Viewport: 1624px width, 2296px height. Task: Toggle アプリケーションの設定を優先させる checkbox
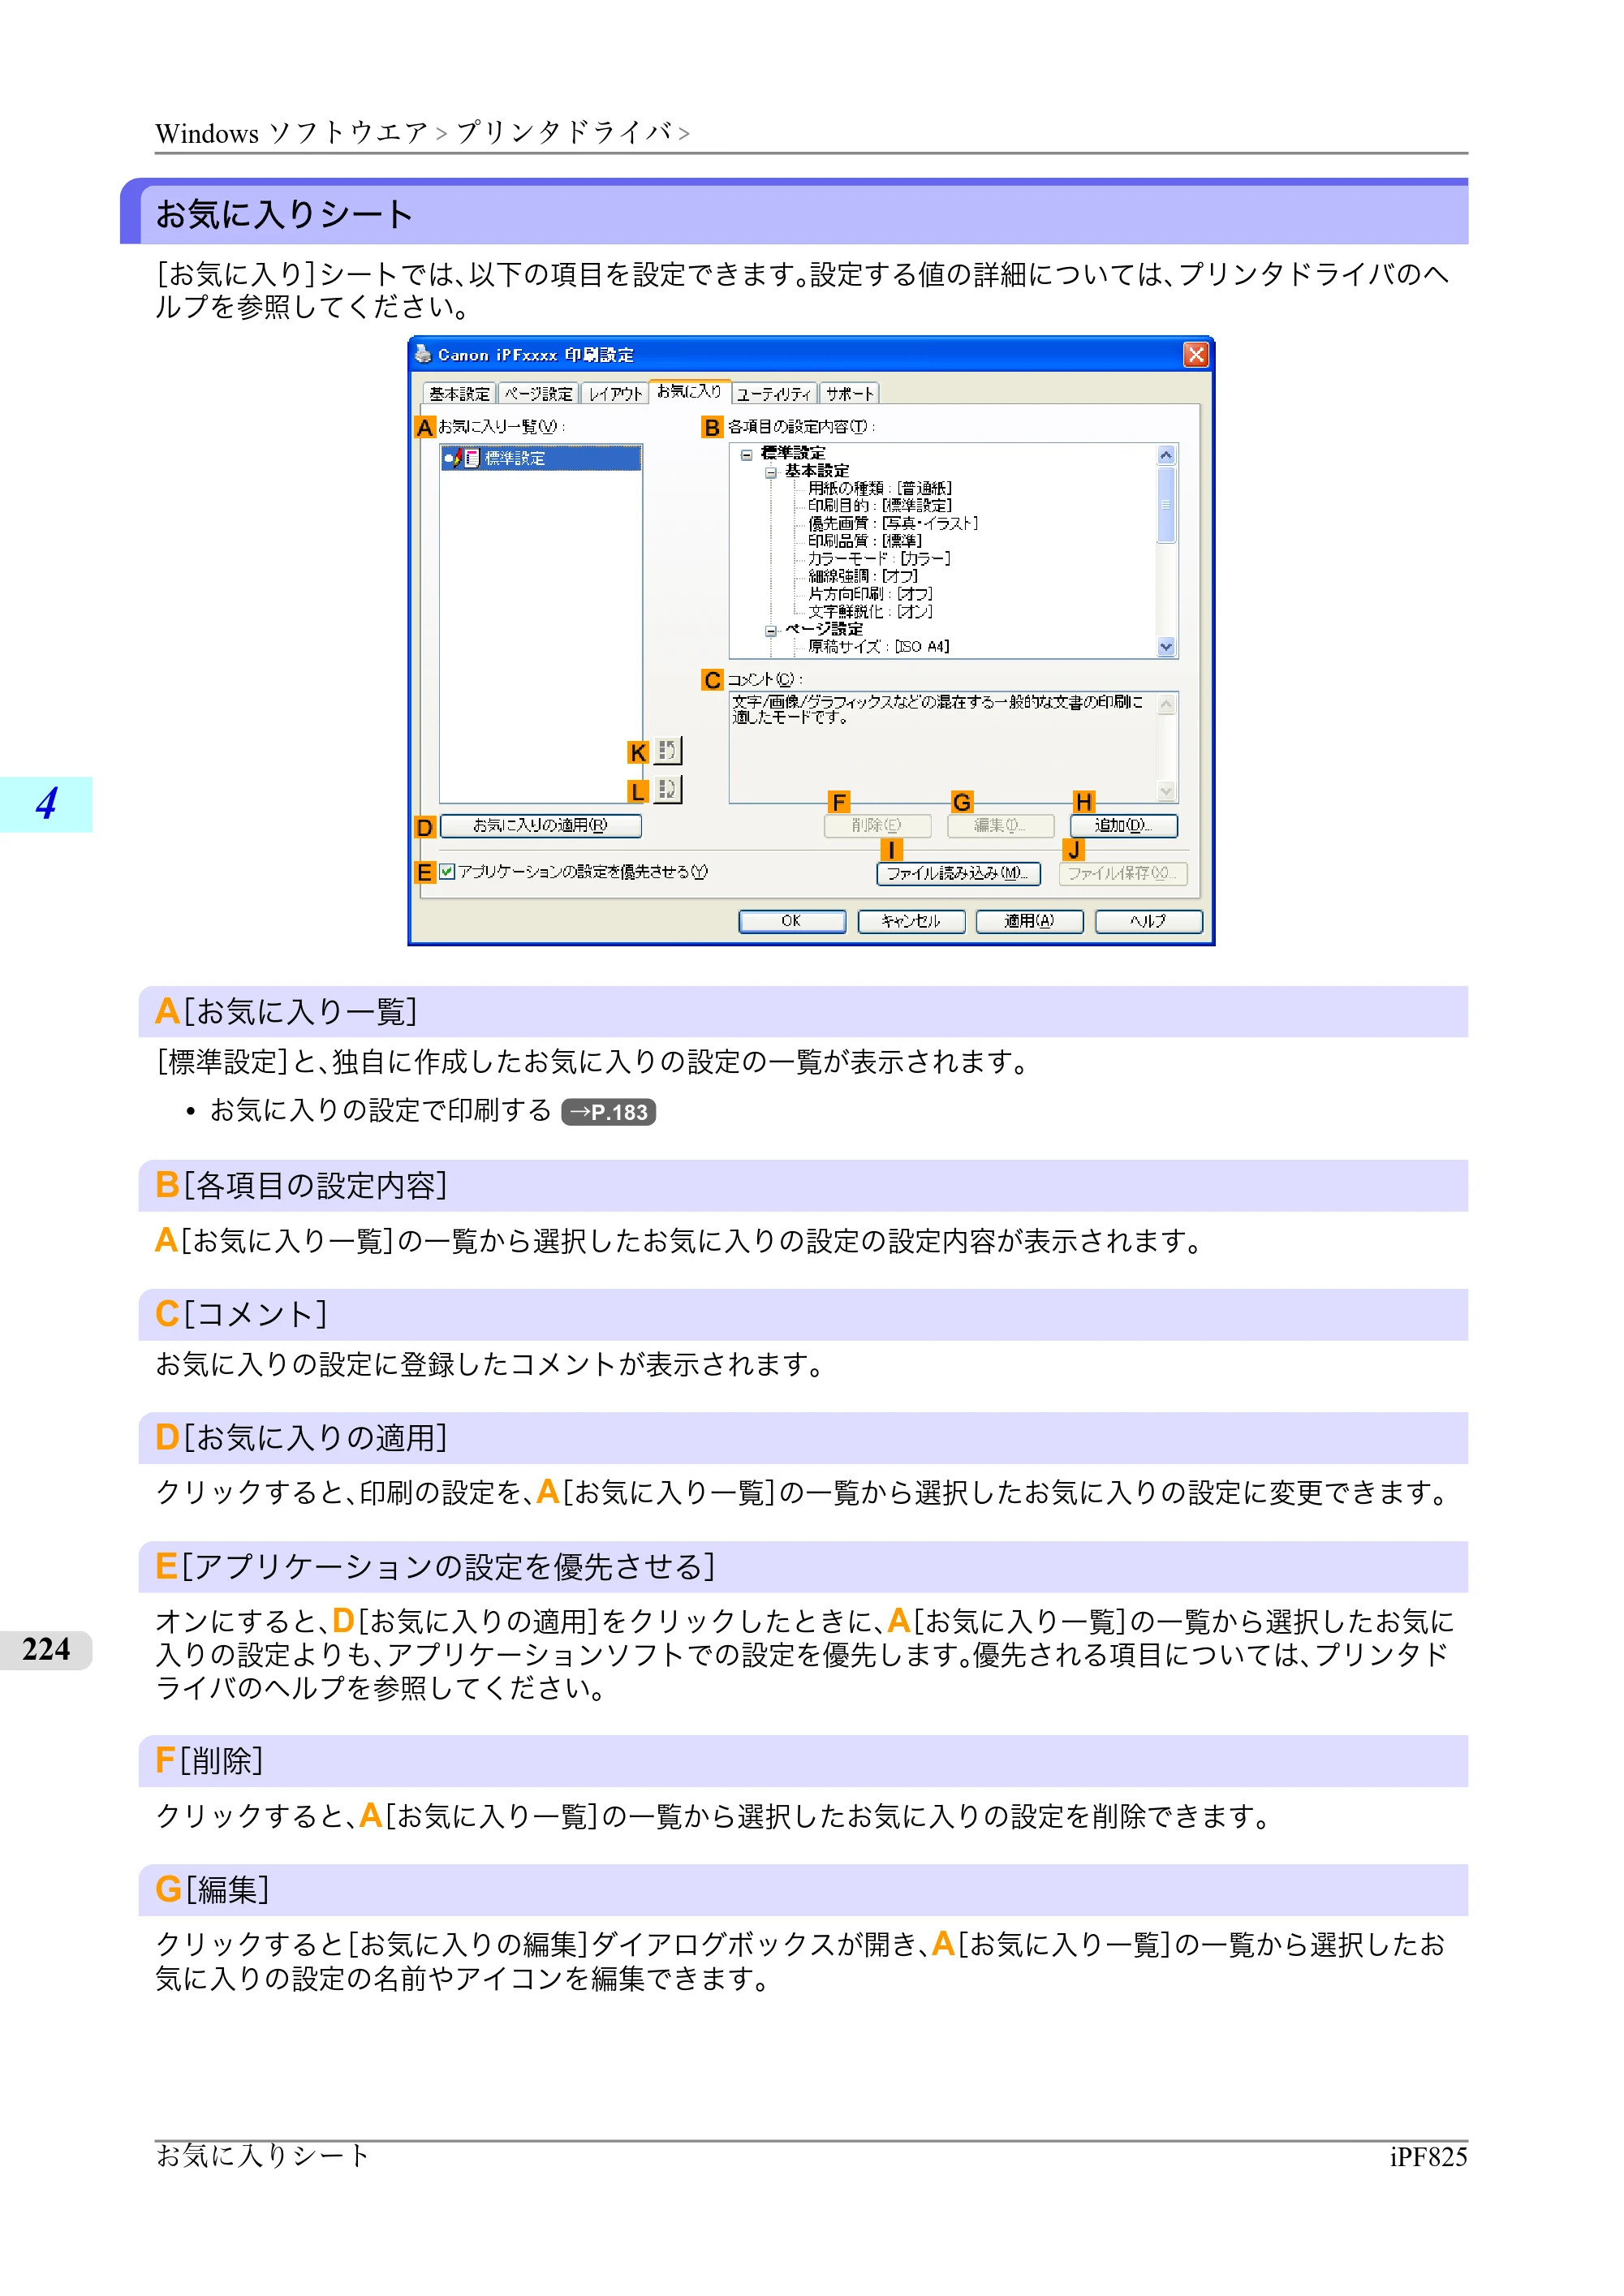447,872
